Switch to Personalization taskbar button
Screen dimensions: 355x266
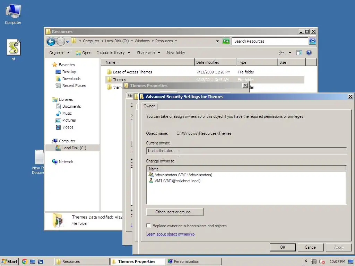(x=193, y=261)
